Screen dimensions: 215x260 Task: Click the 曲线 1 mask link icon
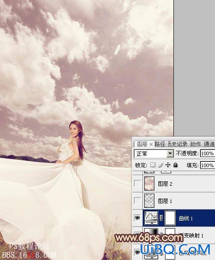161,218
